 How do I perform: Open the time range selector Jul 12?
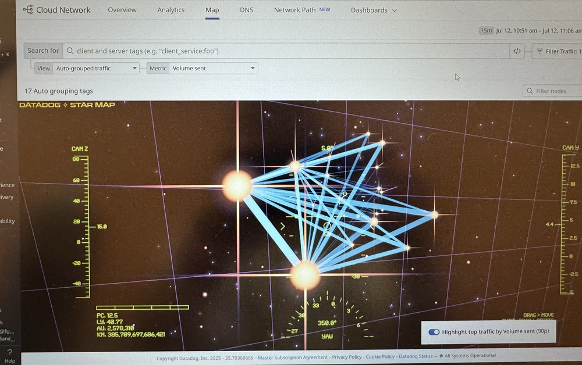[x=538, y=30]
